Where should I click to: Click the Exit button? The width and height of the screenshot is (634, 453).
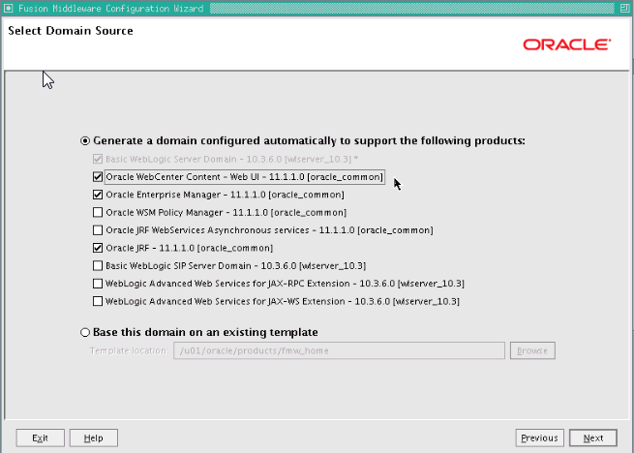40,438
